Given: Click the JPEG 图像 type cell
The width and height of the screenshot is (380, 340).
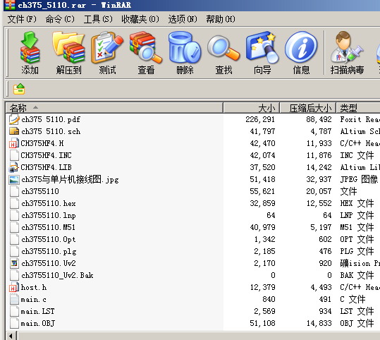Looking at the screenshot, I should [359, 179].
